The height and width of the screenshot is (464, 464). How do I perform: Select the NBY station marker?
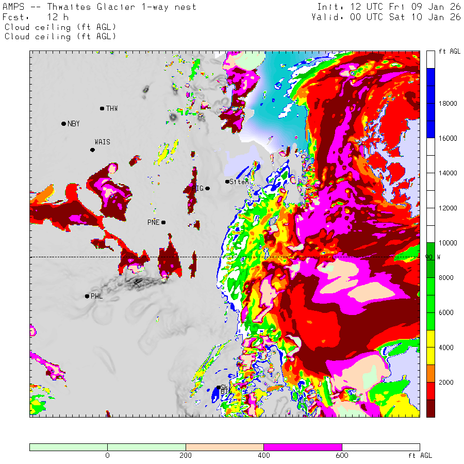(63, 124)
